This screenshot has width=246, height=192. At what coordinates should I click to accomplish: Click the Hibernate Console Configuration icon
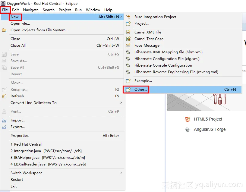coord(128,65)
